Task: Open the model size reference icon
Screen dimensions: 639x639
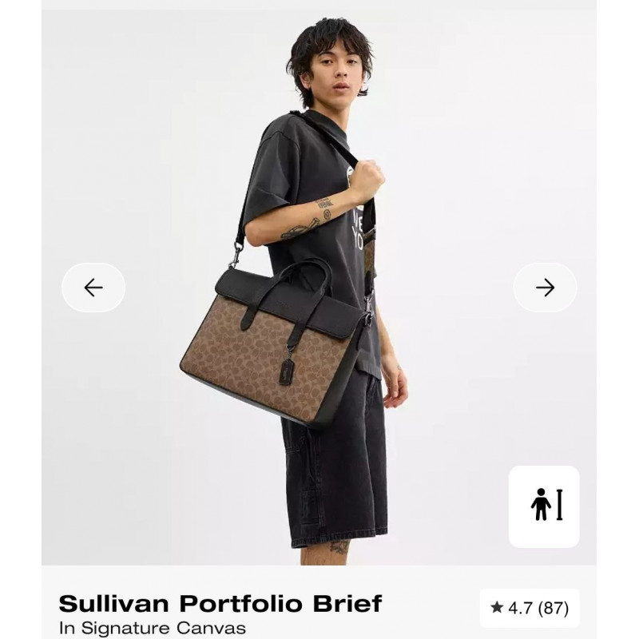Action: 544,506
